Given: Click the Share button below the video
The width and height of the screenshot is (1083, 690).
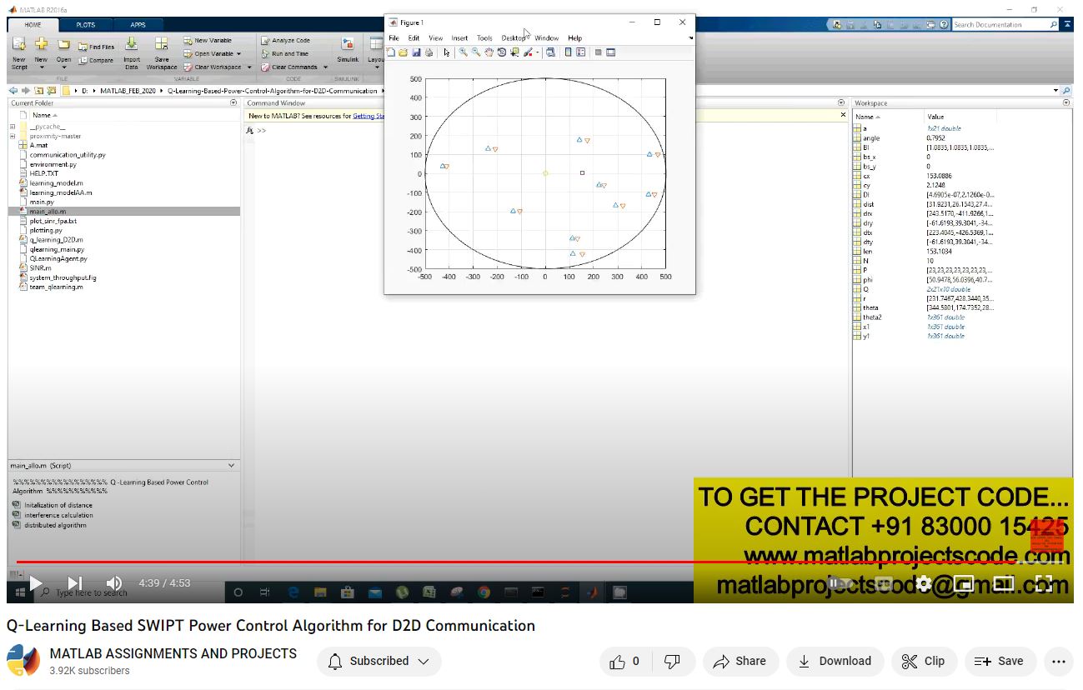Looking at the screenshot, I should [740, 662].
